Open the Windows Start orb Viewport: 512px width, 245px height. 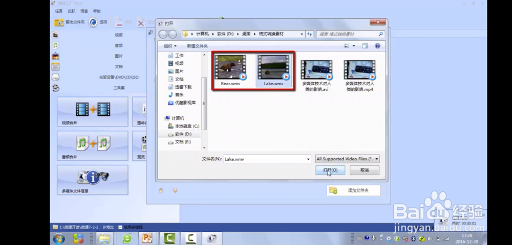pos(59,238)
